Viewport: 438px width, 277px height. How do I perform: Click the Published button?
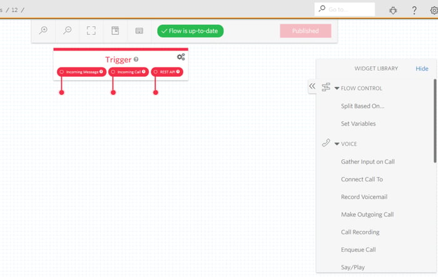[305, 31]
